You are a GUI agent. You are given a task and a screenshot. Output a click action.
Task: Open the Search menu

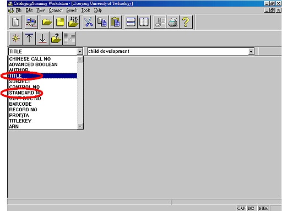[x=72, y=10]
